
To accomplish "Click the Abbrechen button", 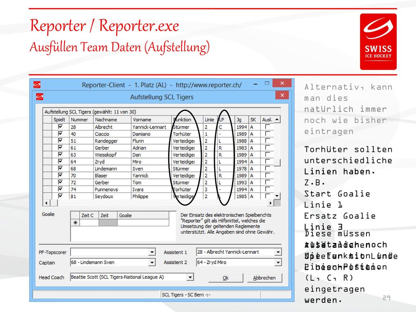I will (264, 278).
